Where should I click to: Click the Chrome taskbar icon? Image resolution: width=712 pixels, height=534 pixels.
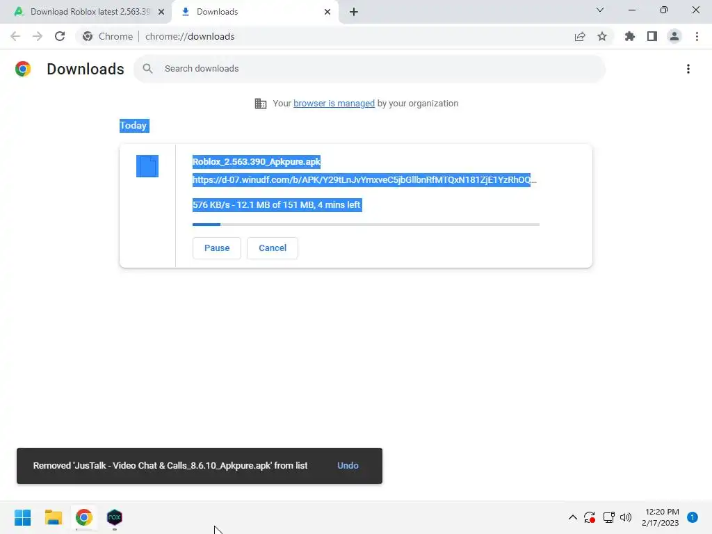click(x=84, y=517)
